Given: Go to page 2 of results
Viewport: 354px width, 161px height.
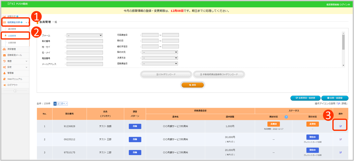Looking at the screenshot, I should [58, 104].
